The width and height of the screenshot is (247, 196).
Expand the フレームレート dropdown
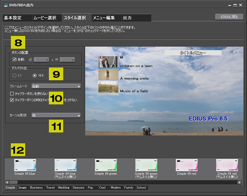pyautogui.click(x=56, y=86)
